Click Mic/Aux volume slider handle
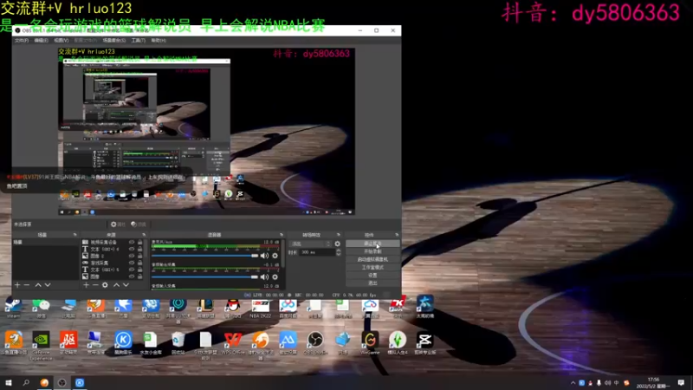Image resolution: width=693 pixels, height=390 pixels. coord(255,256)
